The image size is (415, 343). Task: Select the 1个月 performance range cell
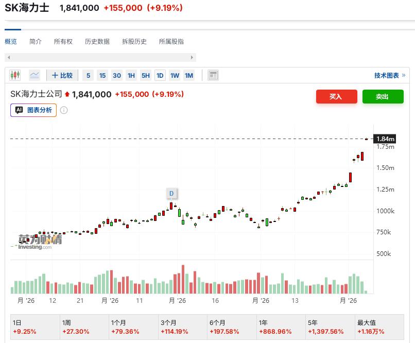(x=134, y=327)
